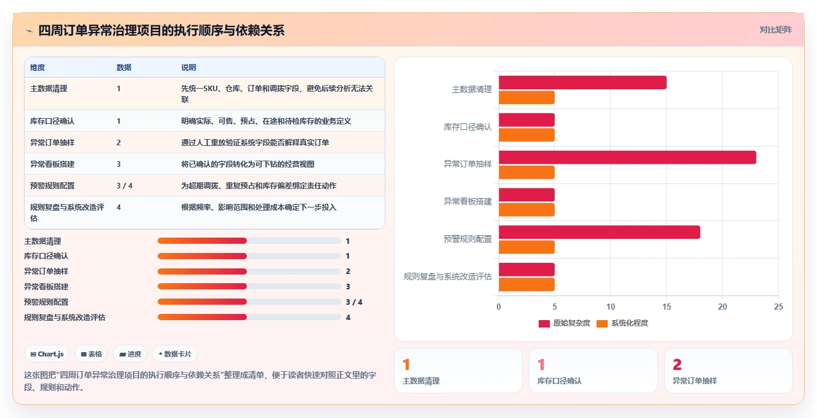
Task: Click the 异常看板搭建 progress bar
Action: [249, 286]
